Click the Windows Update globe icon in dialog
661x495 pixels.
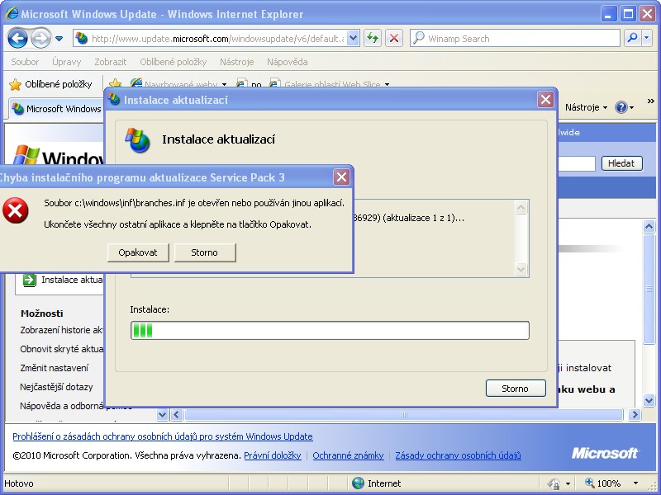coord(137,140)
